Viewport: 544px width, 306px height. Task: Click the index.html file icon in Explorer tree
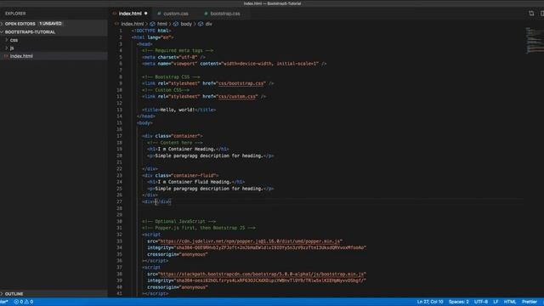click(6, 56)
